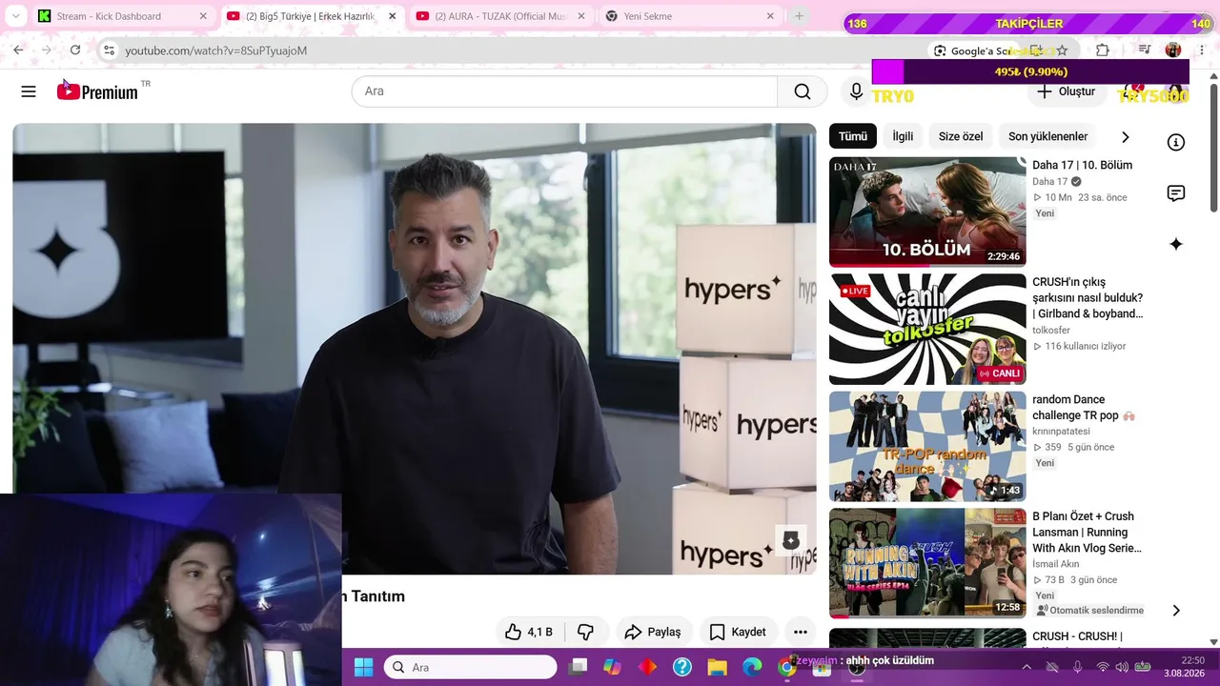
Task: Show hidden system tray icons chevron
Action: (1027, 667)
